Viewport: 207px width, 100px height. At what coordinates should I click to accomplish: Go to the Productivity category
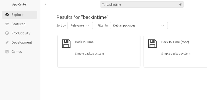click(x=21, y=33)
